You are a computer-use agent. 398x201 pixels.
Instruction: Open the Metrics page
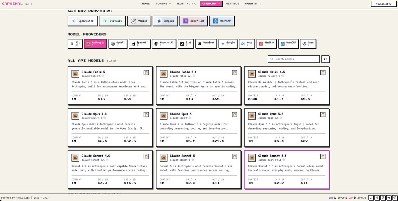coord(232,4)
